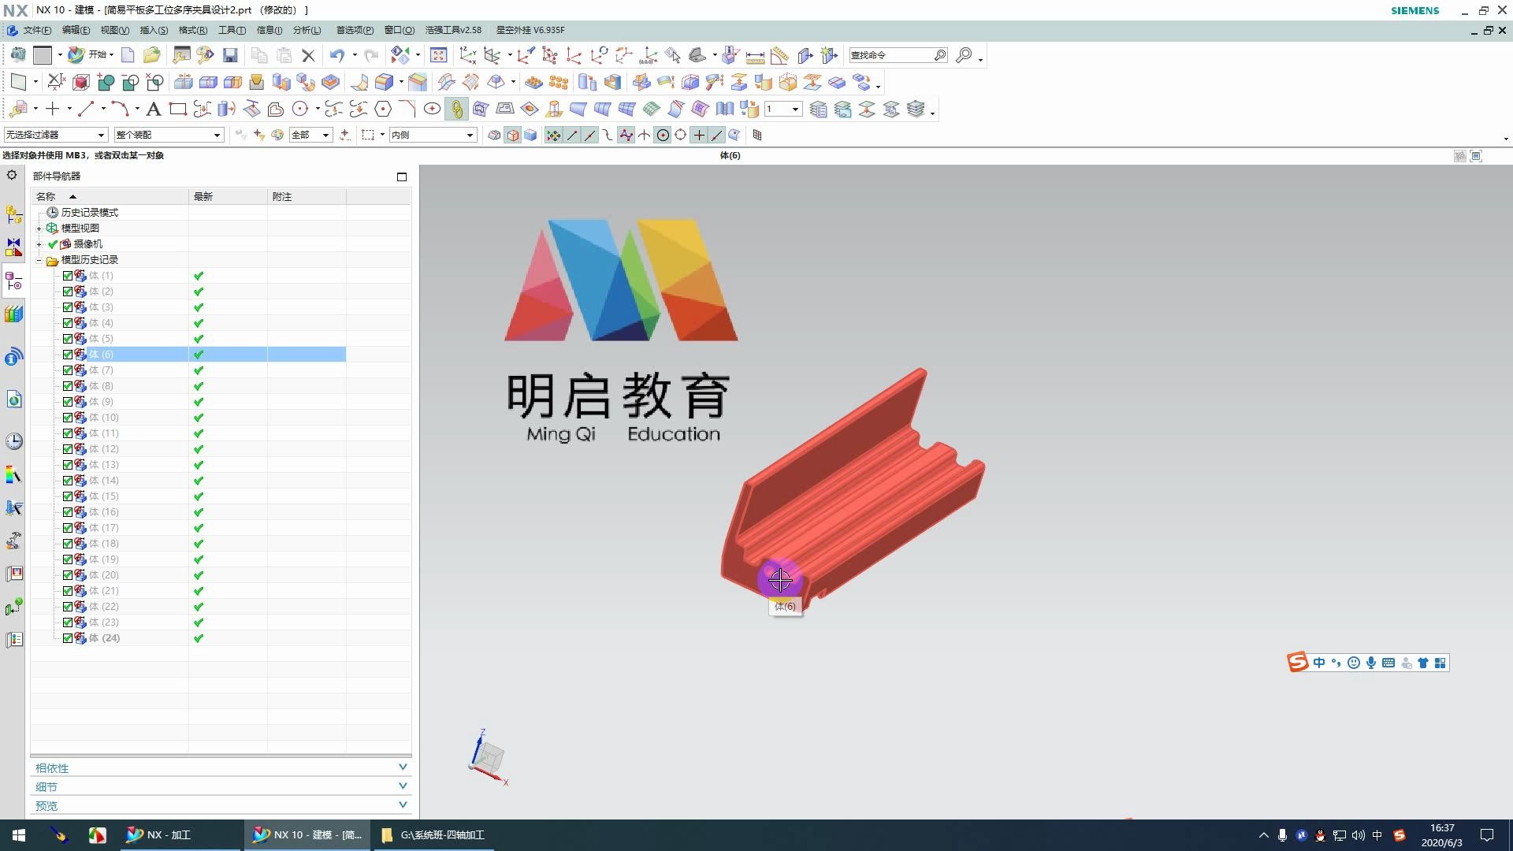Viewport: 1513px width, 851px height.
Task: Click the Measure Distance icon
Action: [x=755, y=55]
